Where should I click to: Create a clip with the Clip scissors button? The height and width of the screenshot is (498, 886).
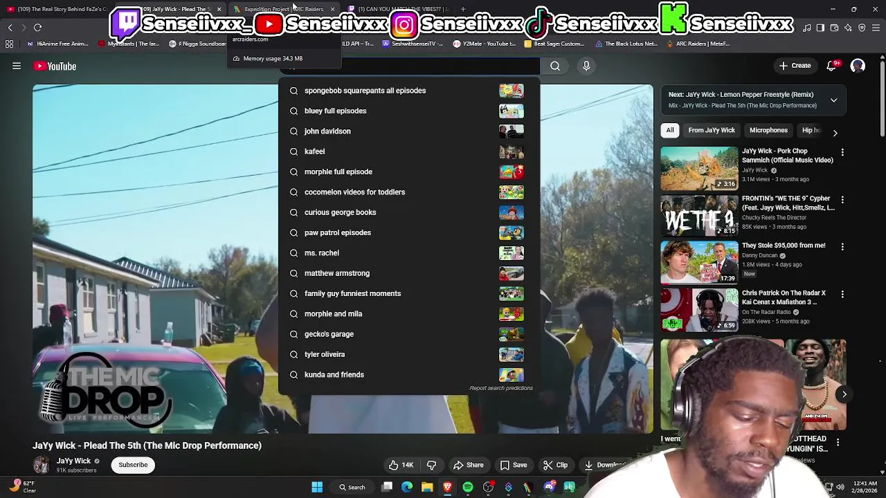click(555, 465)
